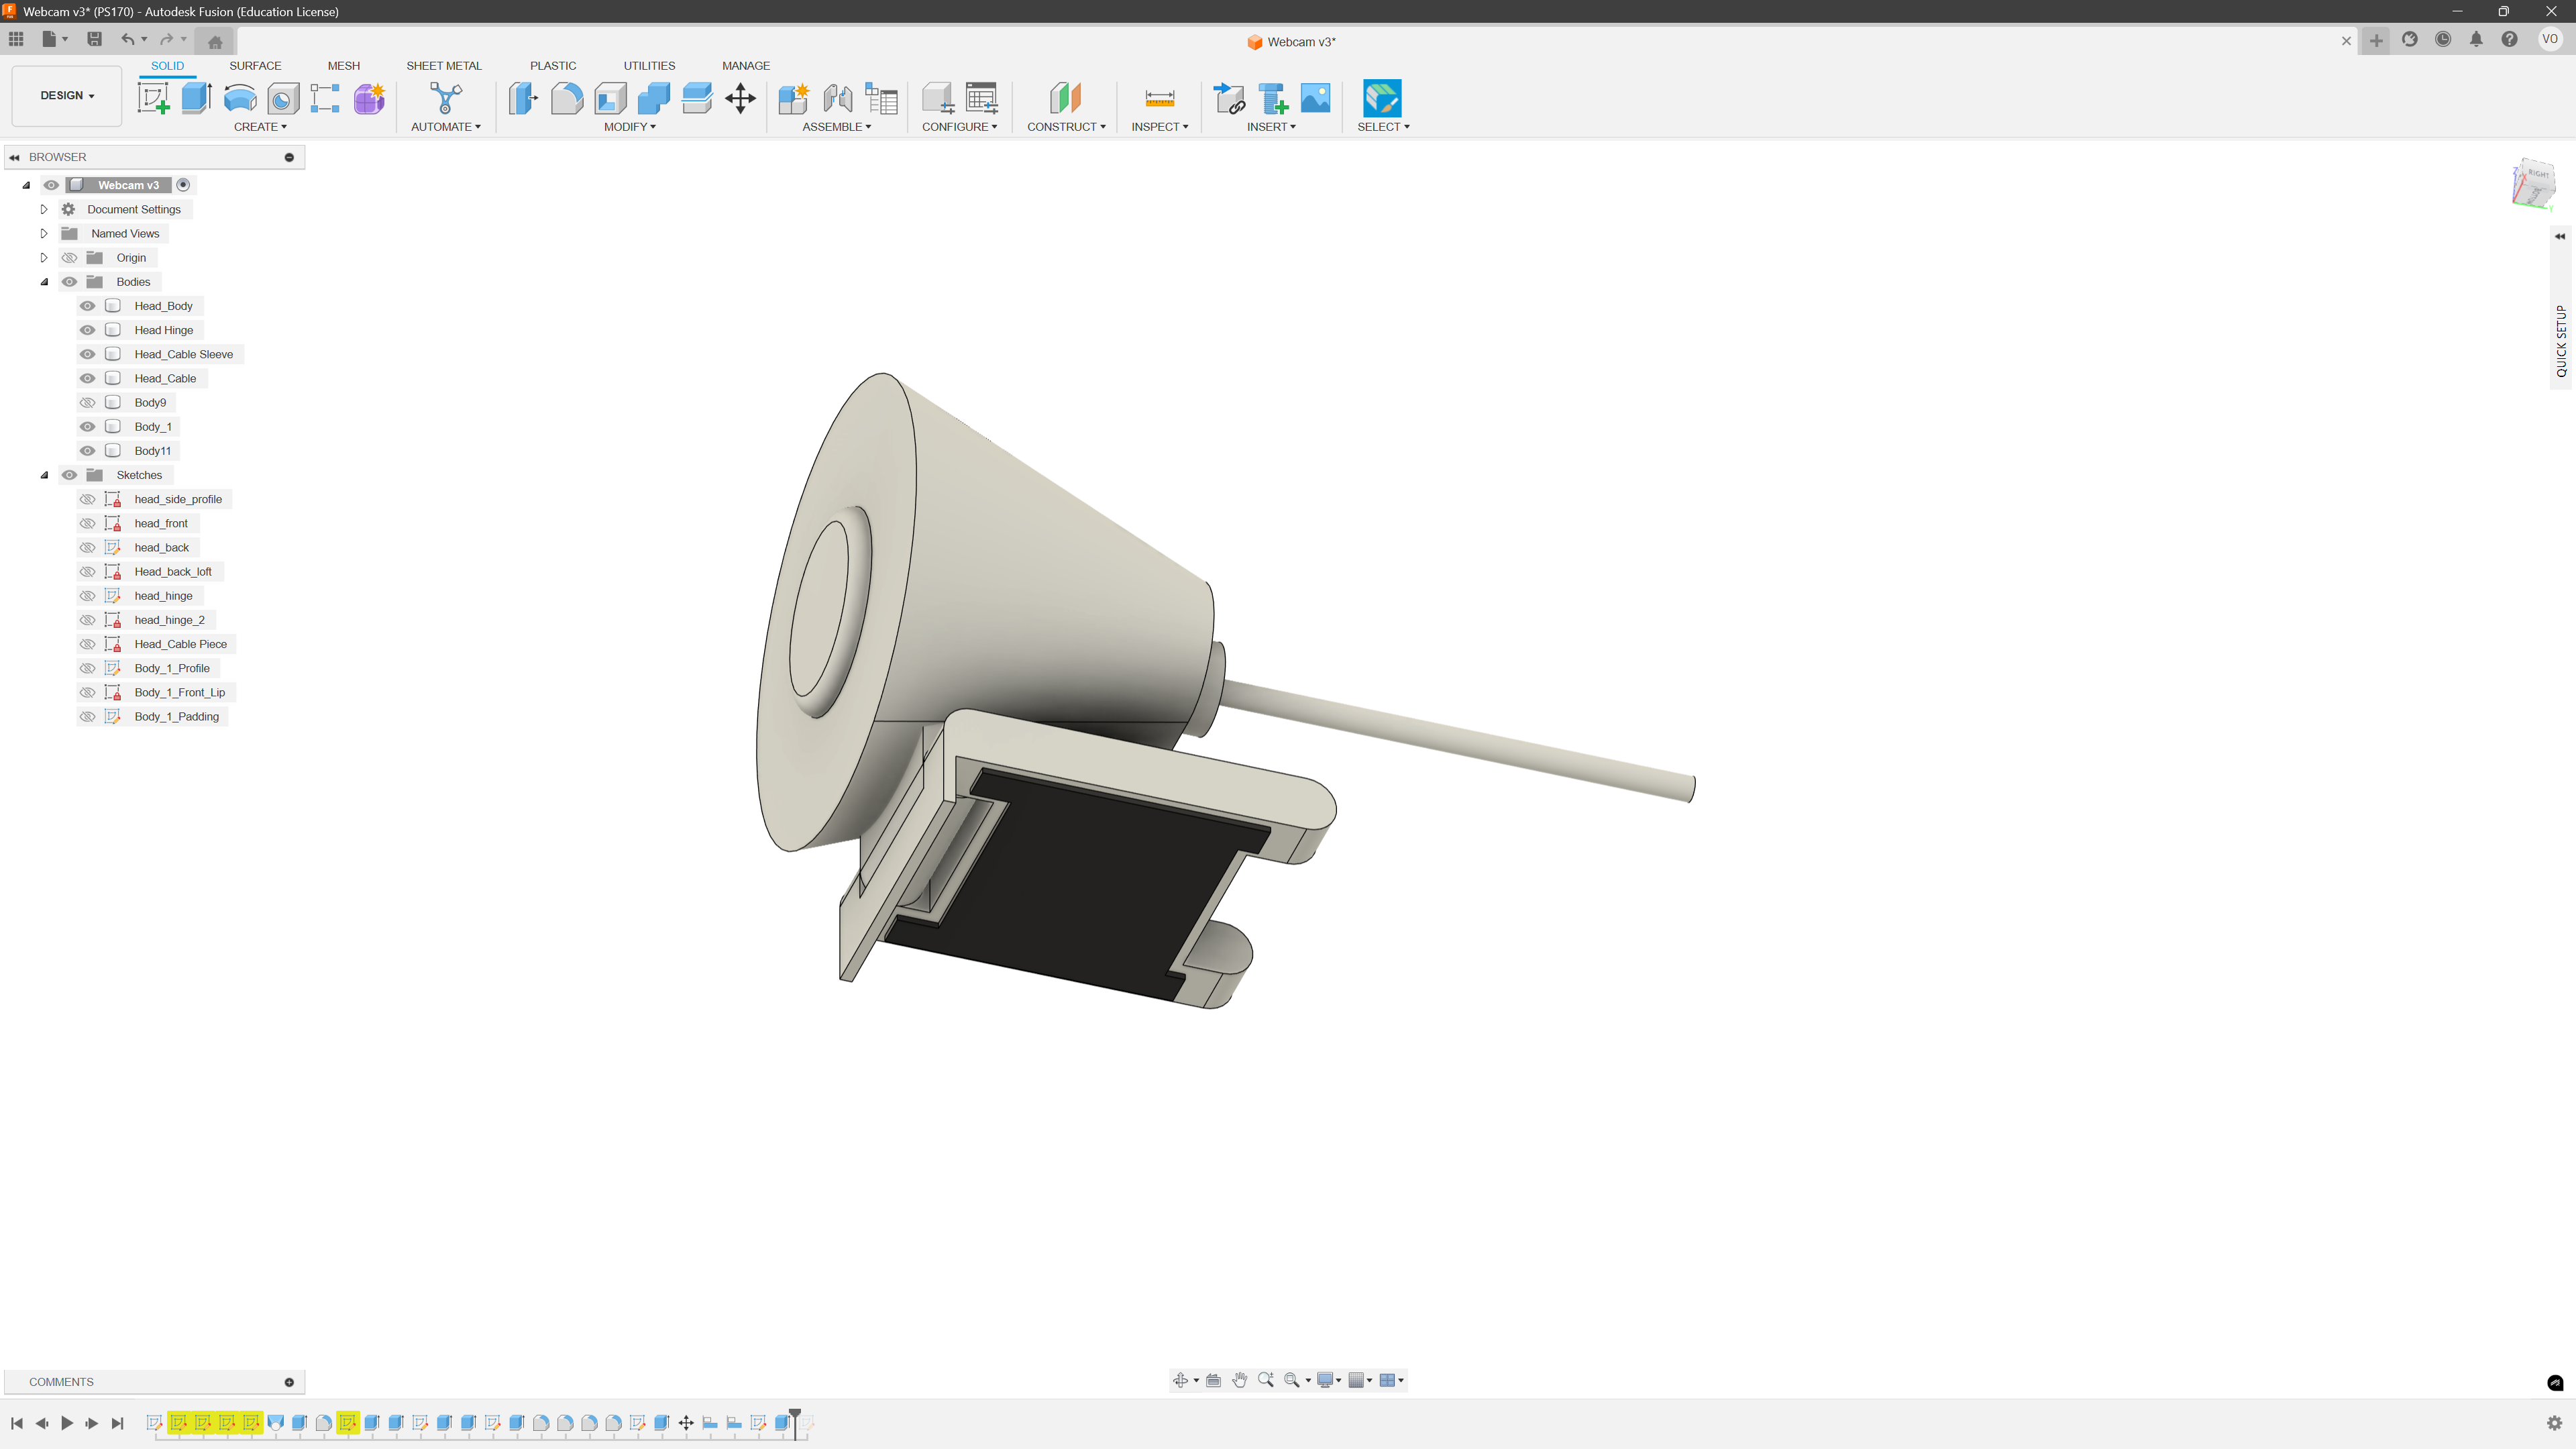This screenshot has height=1449, width=2576.
Task: Open the DESIGN workspace dropdown
Action: pos(67,96)
